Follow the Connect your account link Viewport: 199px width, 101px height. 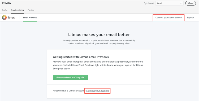tap(97, 91)
